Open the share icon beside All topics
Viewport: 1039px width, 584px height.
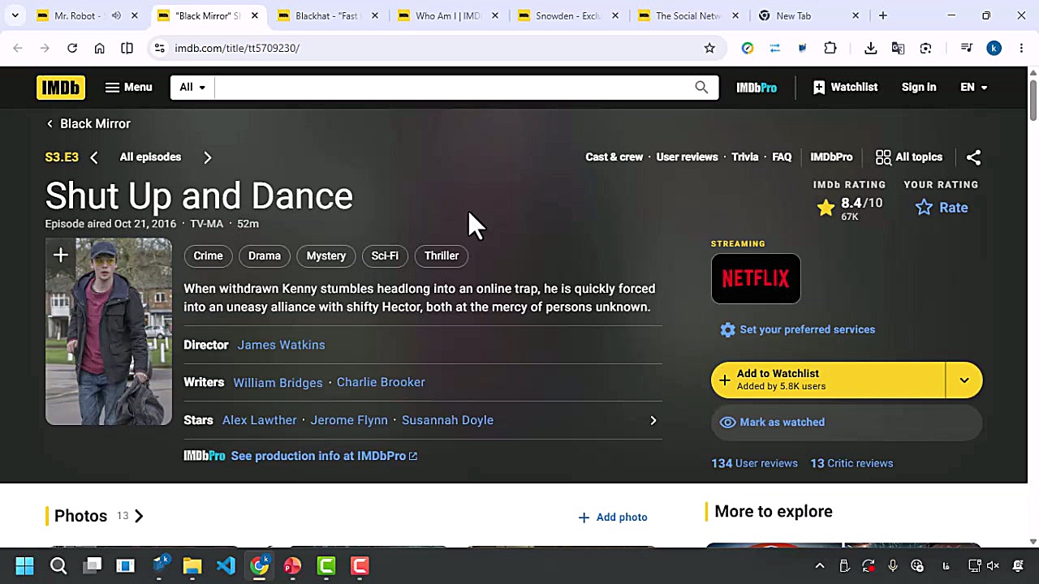tap(973, 157)
